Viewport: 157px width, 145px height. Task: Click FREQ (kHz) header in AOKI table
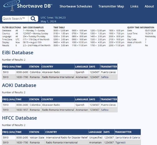point(9,99)
